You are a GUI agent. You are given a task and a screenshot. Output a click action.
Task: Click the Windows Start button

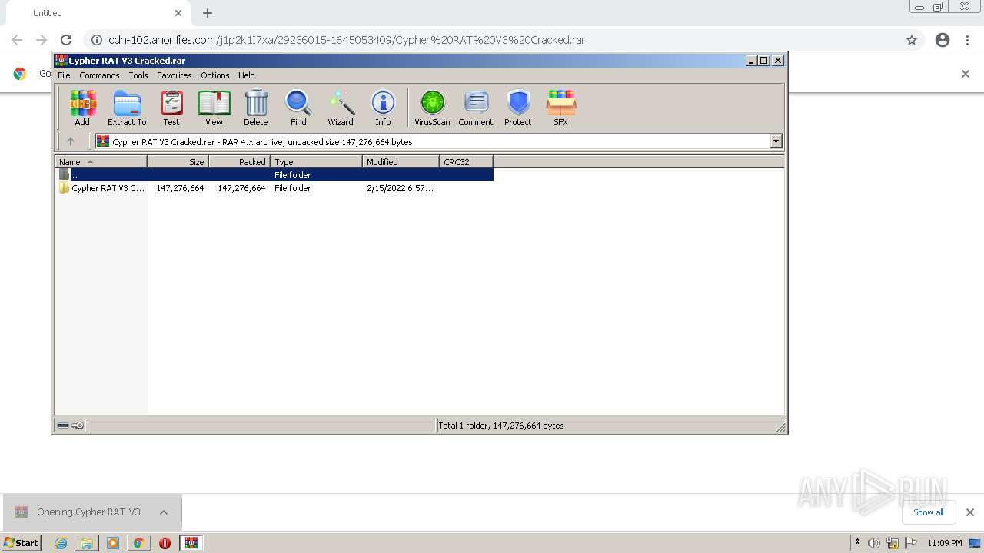[x=22, y=543]
